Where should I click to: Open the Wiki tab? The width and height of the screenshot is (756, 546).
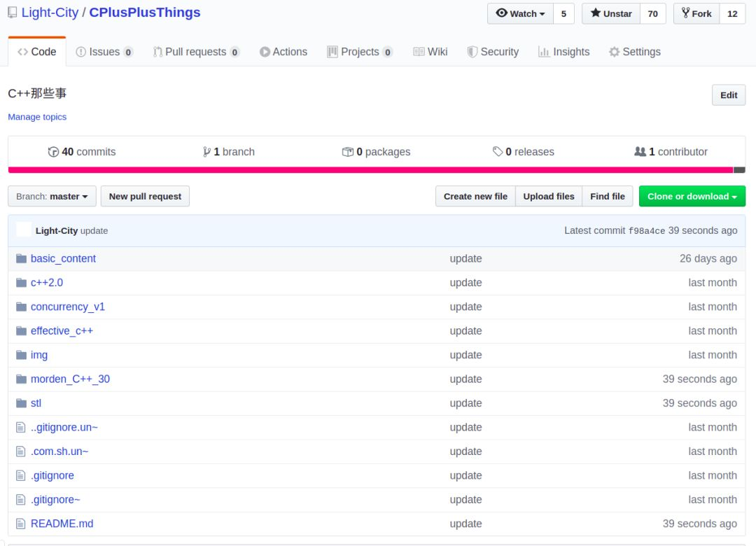430,52
